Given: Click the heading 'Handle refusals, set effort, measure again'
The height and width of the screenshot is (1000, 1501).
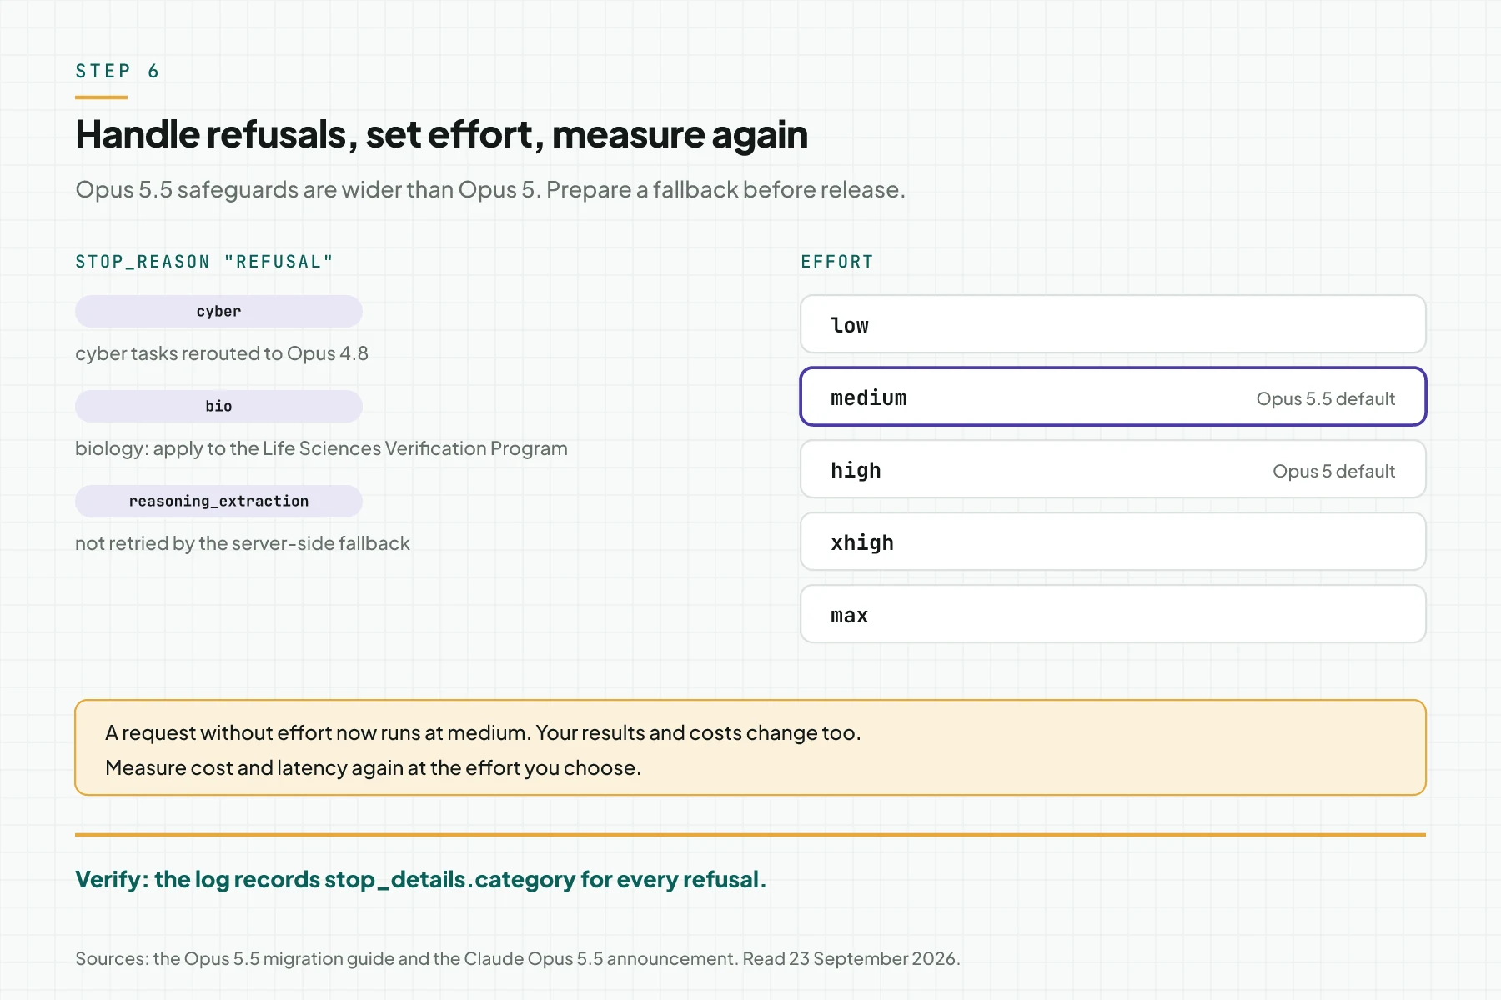Looking at the screenshot, I should tap(441, 134).
